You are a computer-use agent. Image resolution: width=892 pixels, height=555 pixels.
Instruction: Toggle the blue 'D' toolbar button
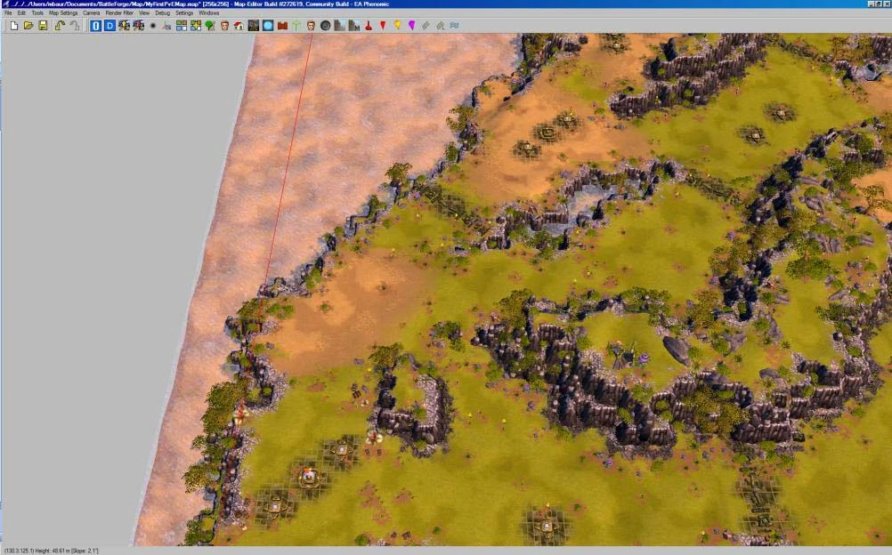[x=109, y=26]
